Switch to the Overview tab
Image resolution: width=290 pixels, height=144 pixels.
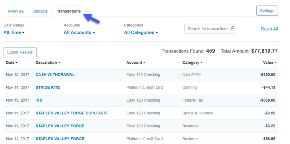click(x=16, y=11)
